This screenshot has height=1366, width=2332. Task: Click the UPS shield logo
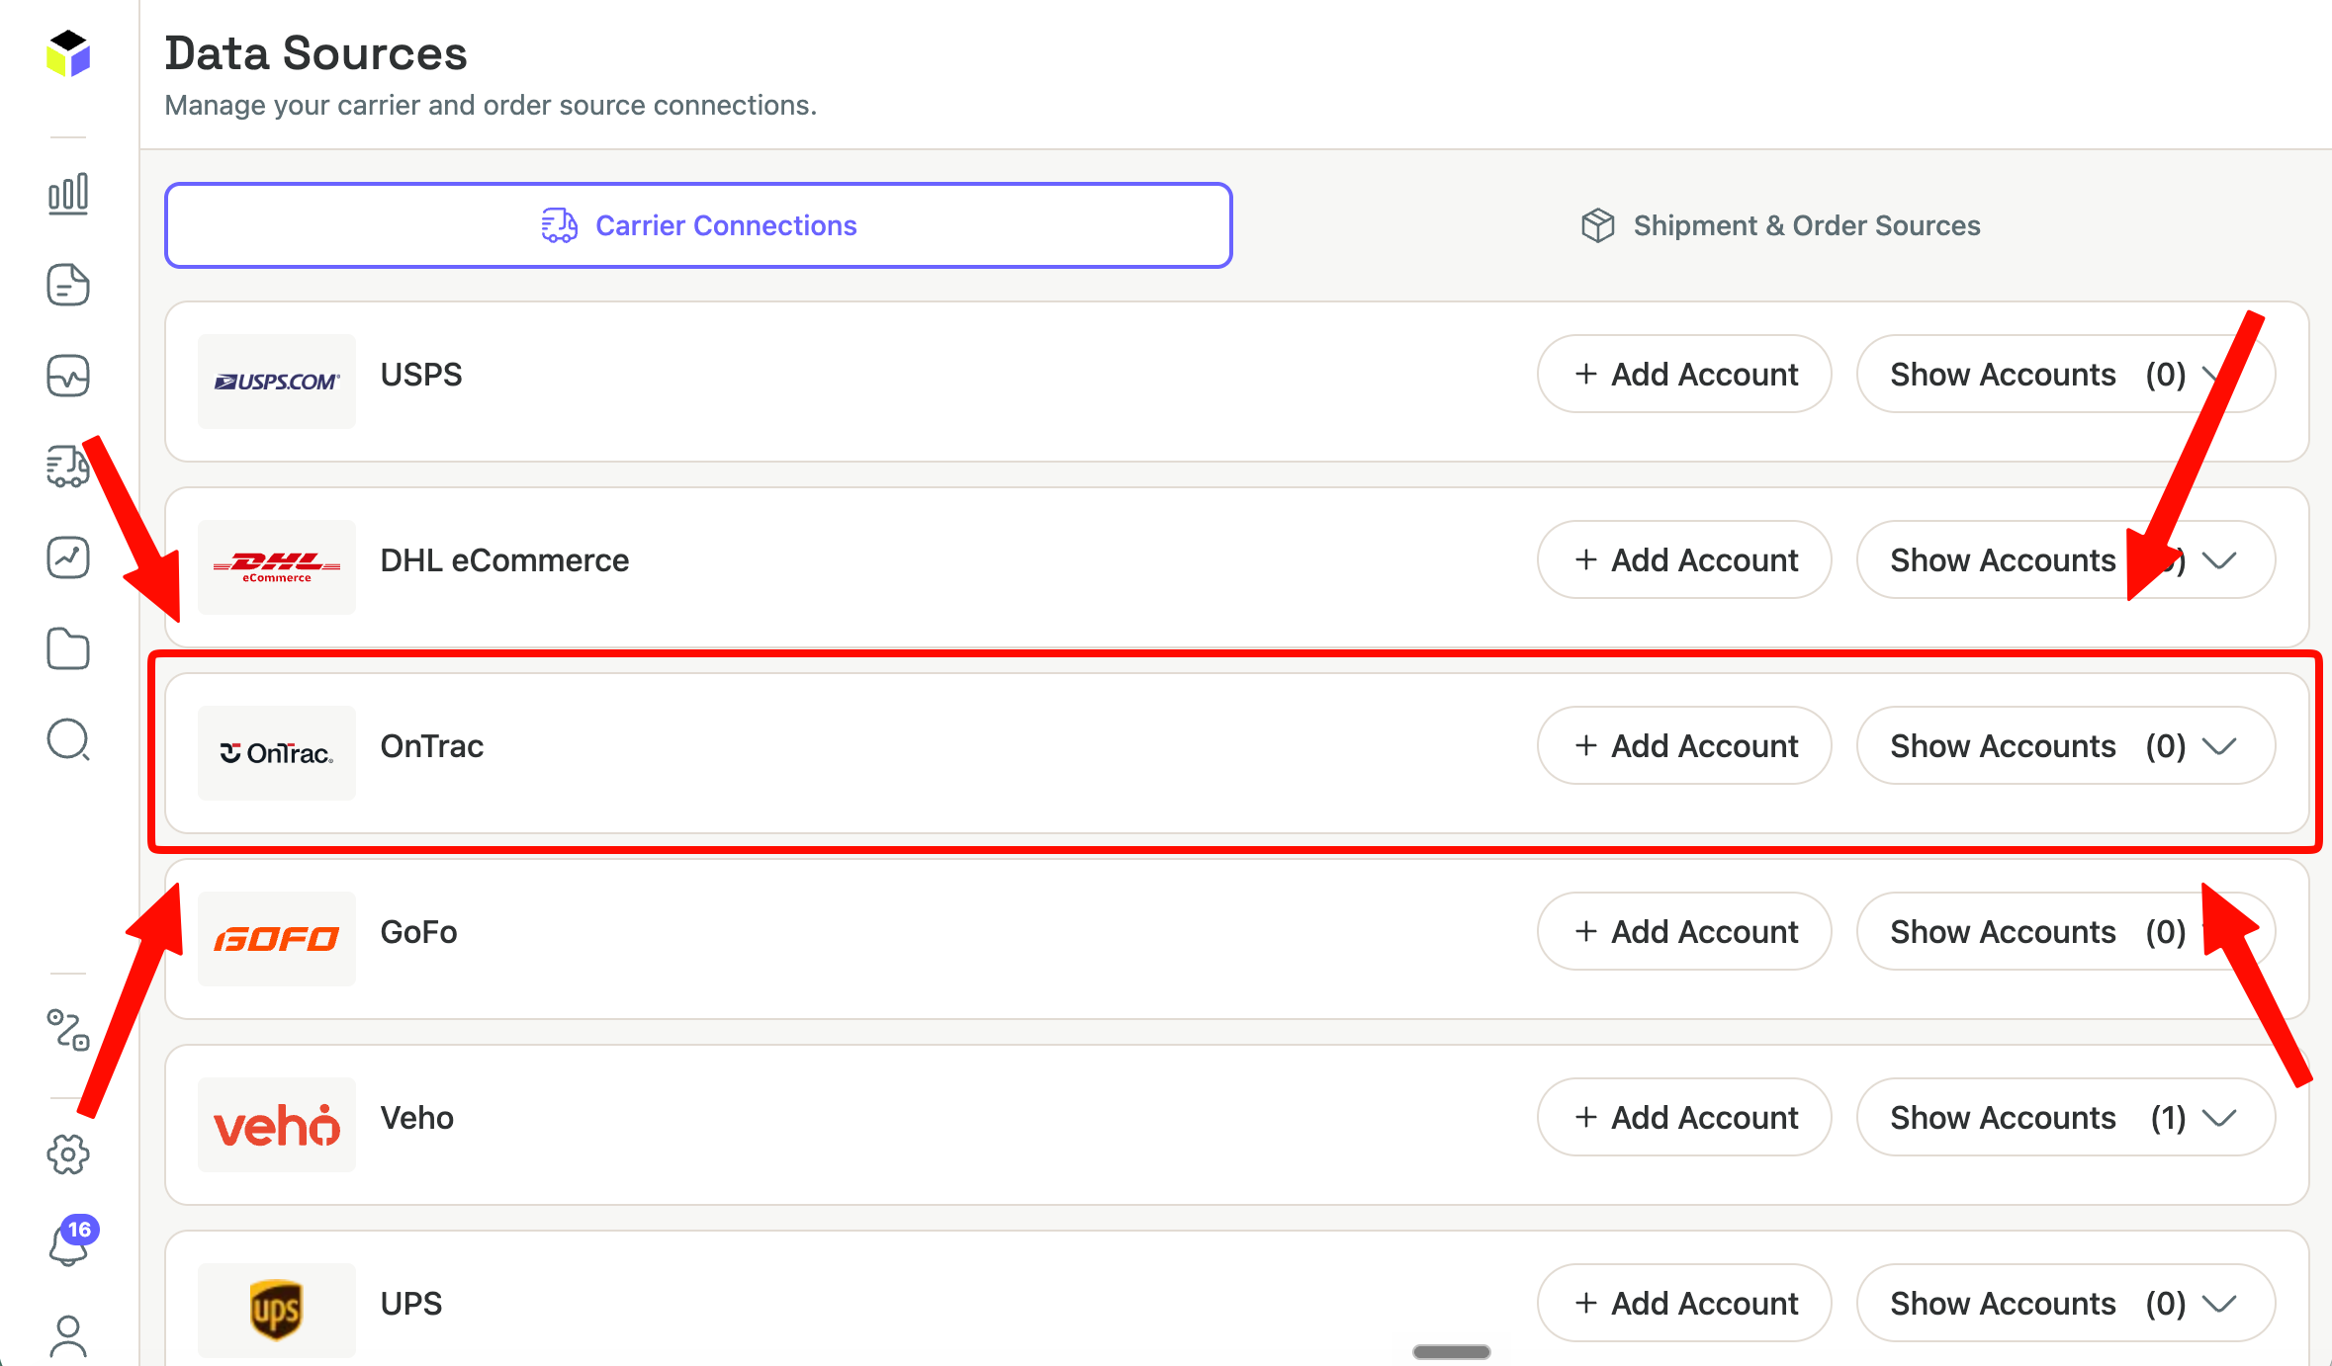pyautogui.click(x=277, y=1311)
